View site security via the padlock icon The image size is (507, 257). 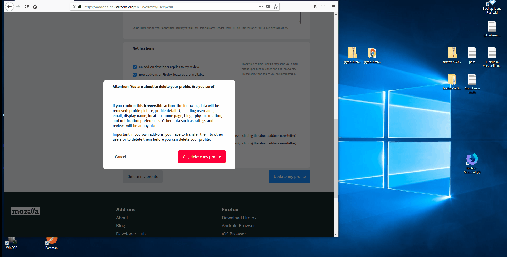[x=80, y=7]
